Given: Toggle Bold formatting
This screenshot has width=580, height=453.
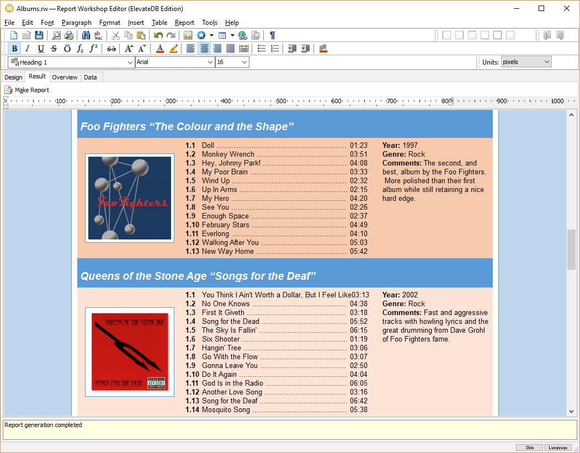Looking at the screenshot, I should click(x=14, y=49).
